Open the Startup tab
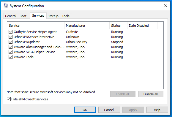 tap(53, 16)
